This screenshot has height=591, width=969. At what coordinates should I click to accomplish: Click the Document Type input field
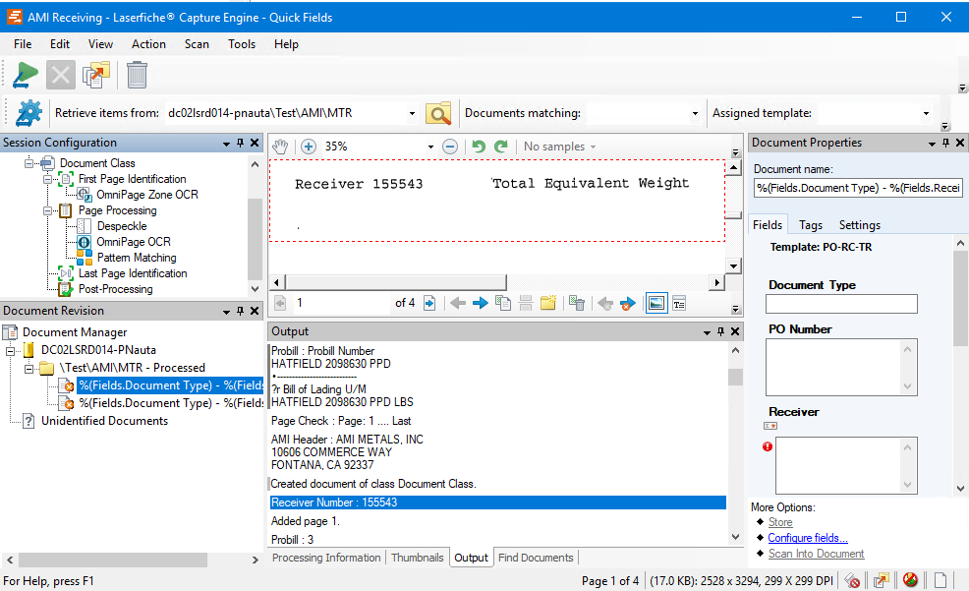tap(841, 304)
